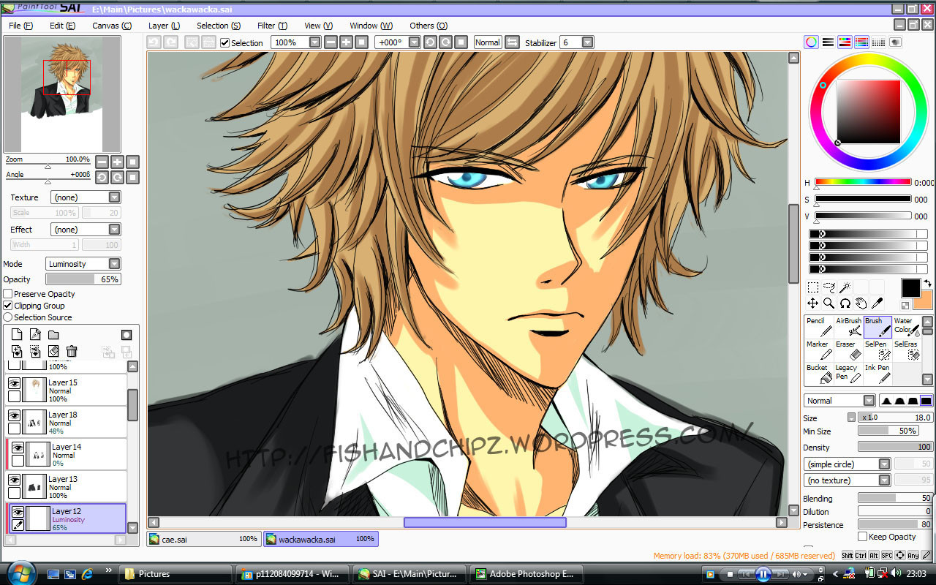
Task: Uncheck Clipping Group checkbox
Action: (8, 306)
